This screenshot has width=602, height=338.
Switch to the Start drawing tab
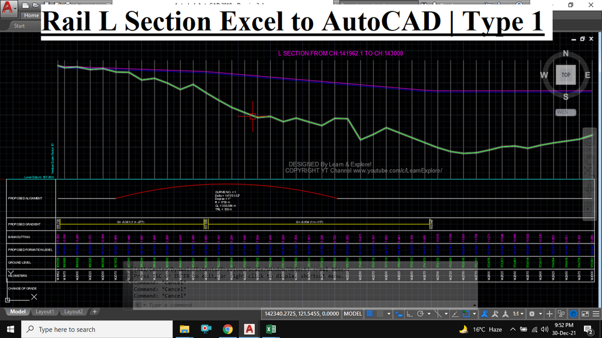click(19, 26)
